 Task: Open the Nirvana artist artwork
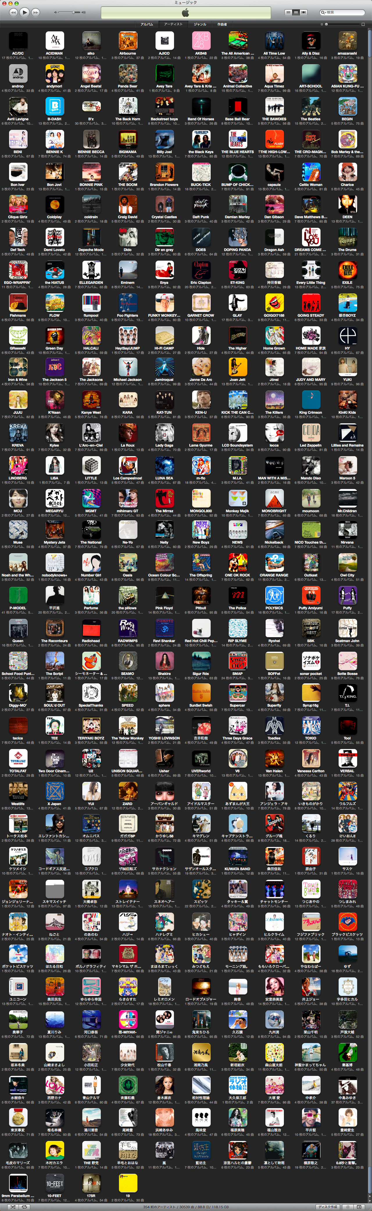pos(348,530)
